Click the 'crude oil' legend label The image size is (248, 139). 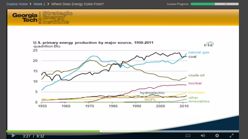pos(196,75)
